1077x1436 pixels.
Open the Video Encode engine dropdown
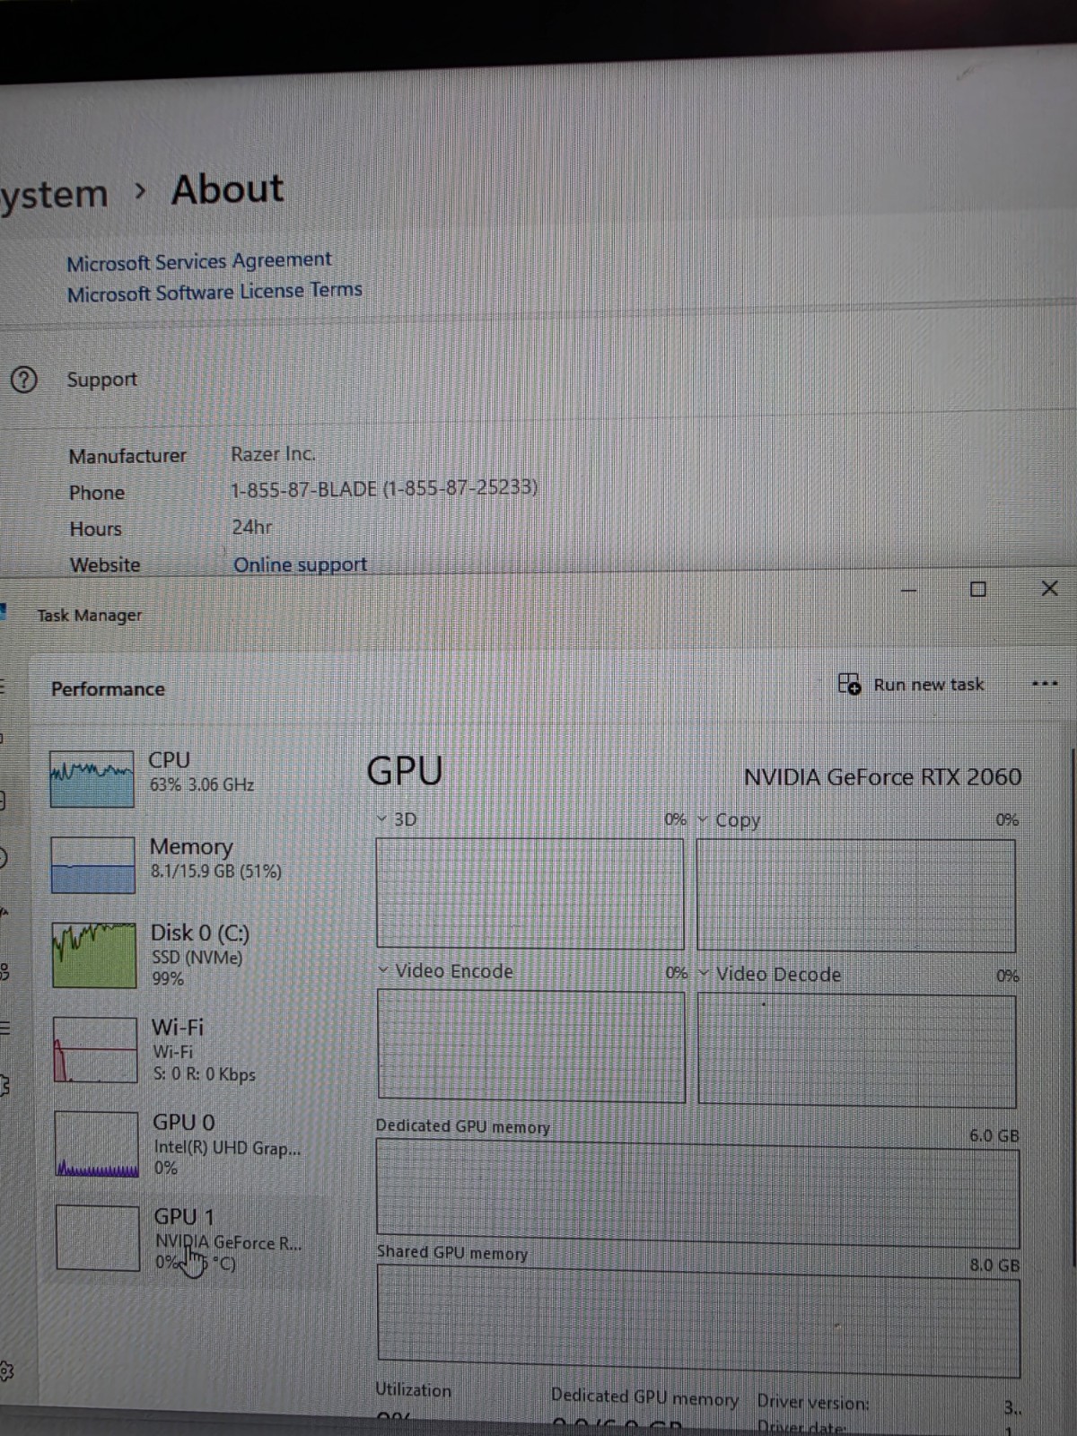pos(383,970)
